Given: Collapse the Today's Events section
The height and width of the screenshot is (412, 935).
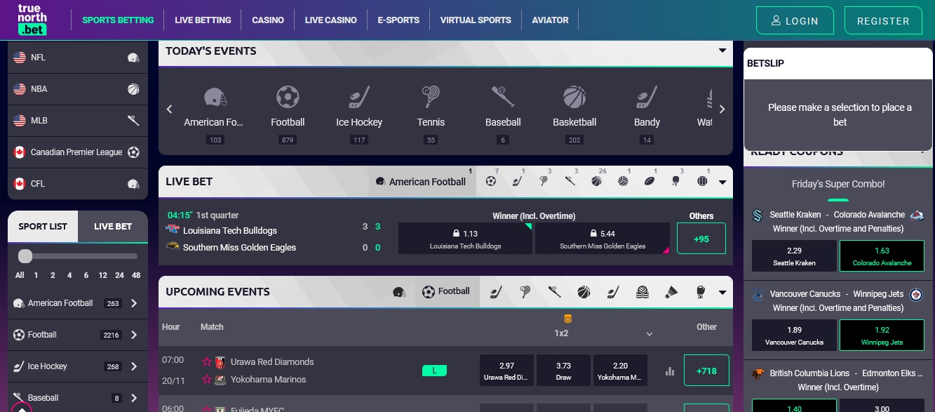Looking at the screenshot, I should pos(722,51).
